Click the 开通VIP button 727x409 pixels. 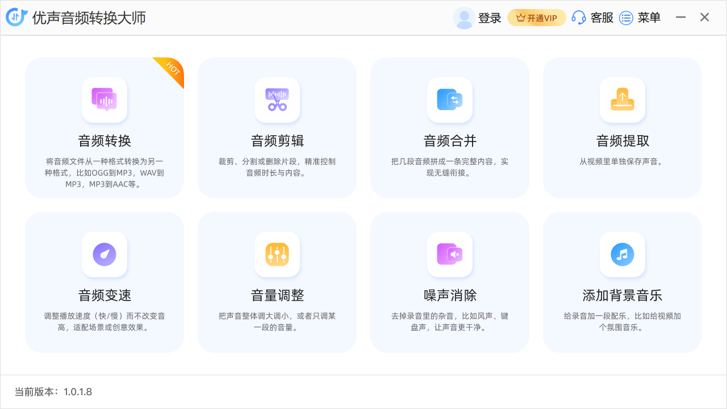coord(537,18)
